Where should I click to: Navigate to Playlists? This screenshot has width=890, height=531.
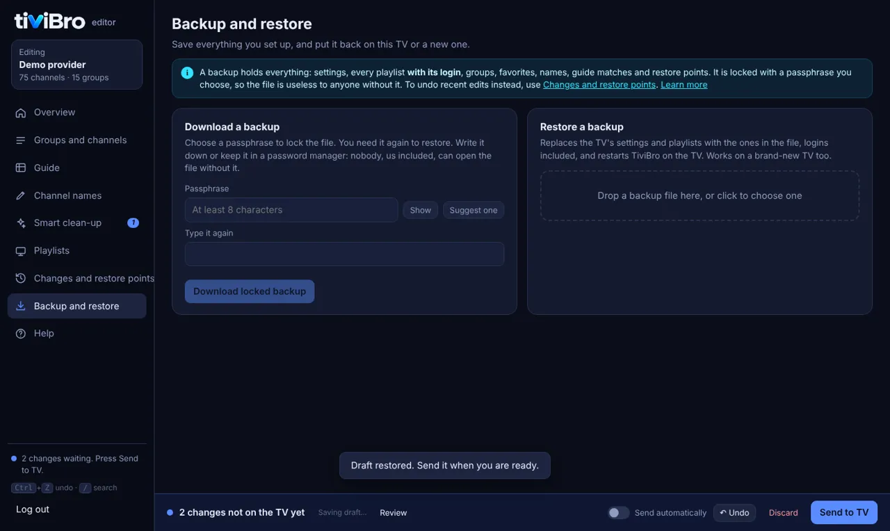pyautogui.click(x=76, y=251)
